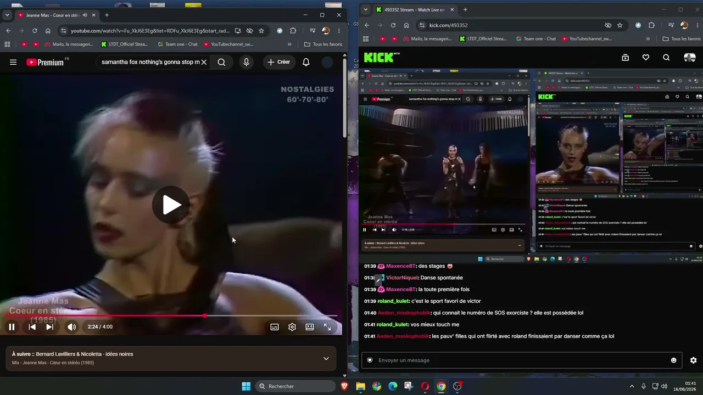Open the apps grid in YouTube window bookmarks bar
Image resolution: width=703 pixels, height=395 pixels.
coord(8,44)
